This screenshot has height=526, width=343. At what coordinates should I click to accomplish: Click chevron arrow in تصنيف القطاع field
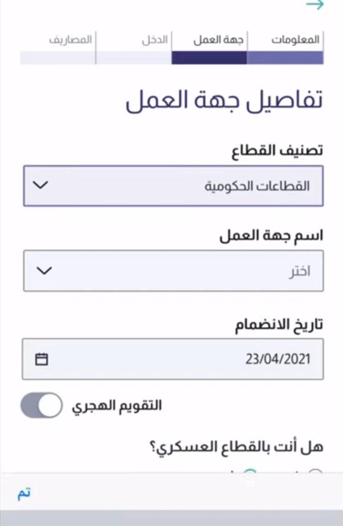[x=41, y=185]
